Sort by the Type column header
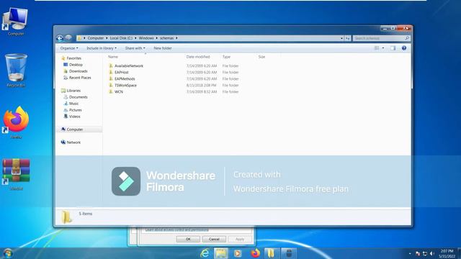 (226, 57)
